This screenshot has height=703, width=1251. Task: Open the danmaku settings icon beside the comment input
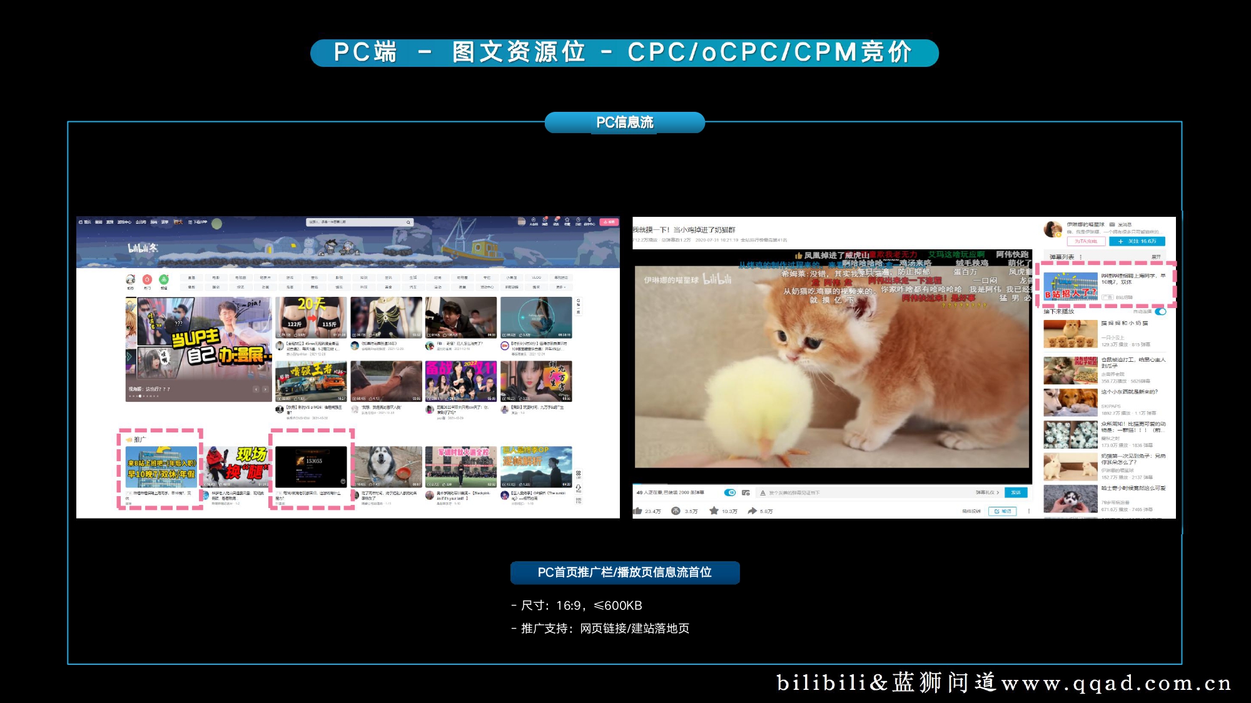745,494
